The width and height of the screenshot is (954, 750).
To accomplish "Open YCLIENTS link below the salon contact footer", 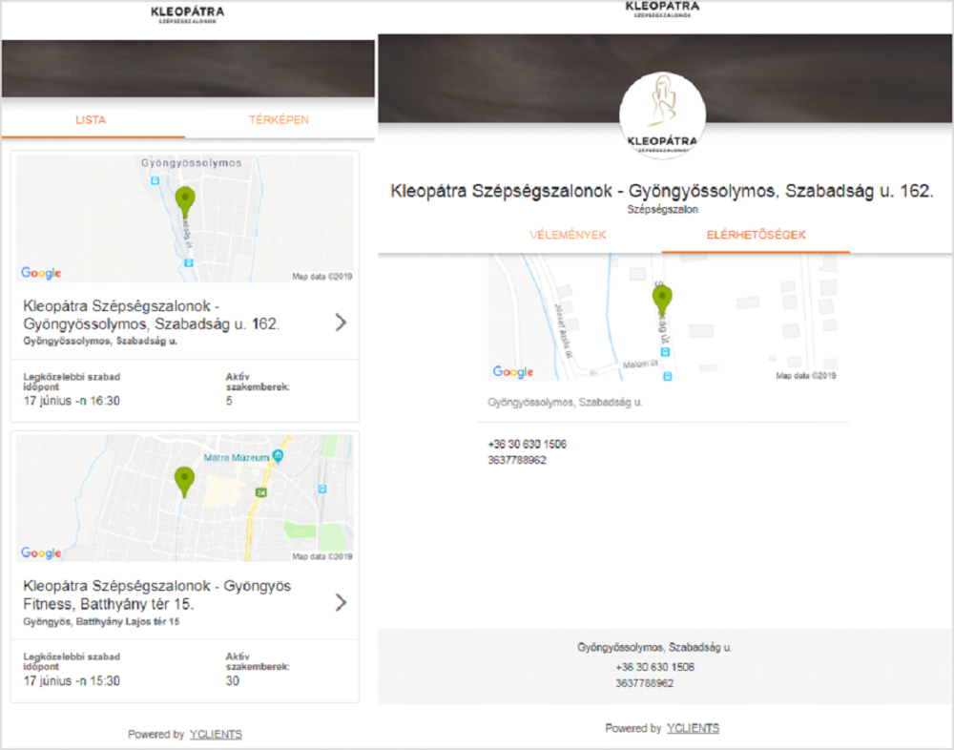I will click(693, 728).
